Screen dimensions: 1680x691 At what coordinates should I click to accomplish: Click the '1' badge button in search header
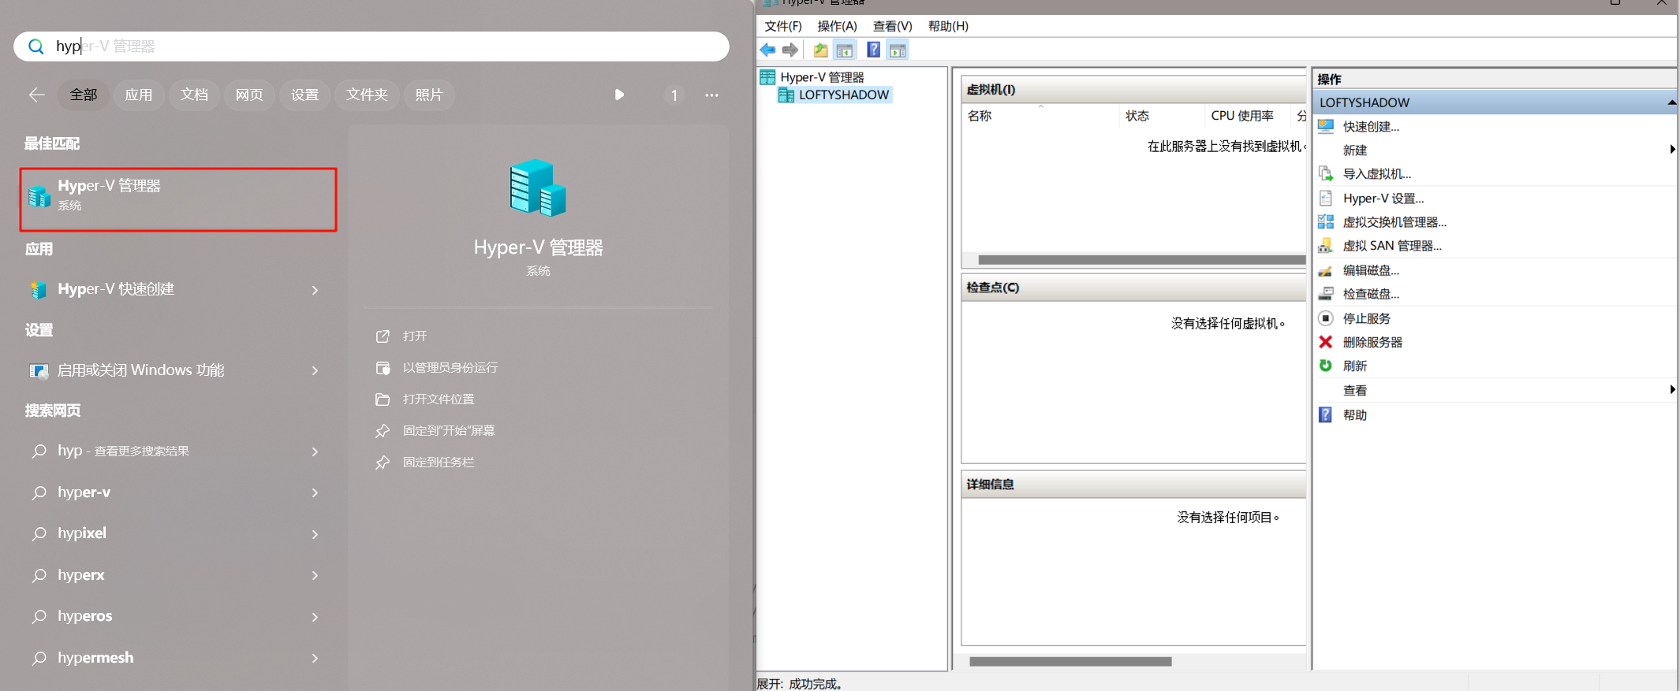click(x=674, y=95)
